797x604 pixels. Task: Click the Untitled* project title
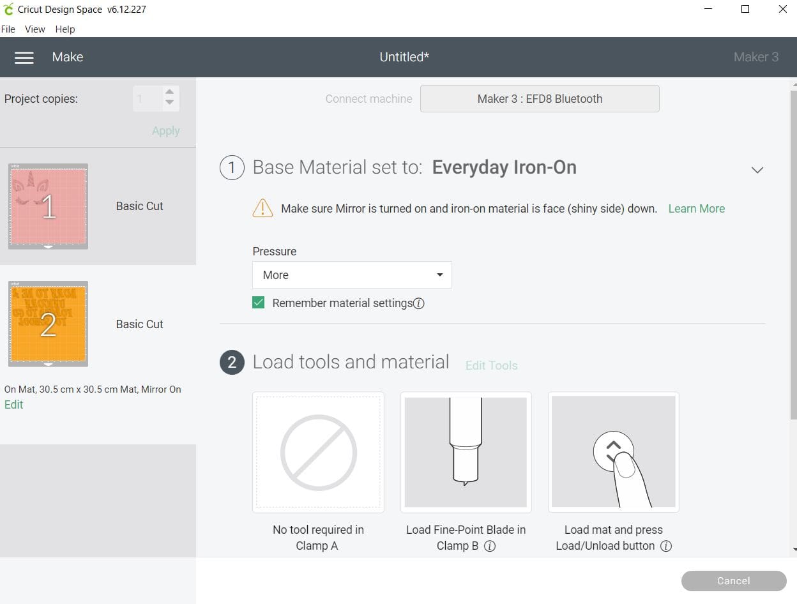click(404, 57)
